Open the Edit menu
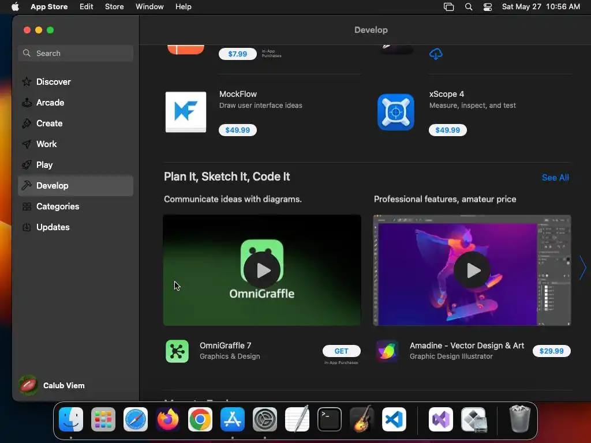 [x=87, y=7]
